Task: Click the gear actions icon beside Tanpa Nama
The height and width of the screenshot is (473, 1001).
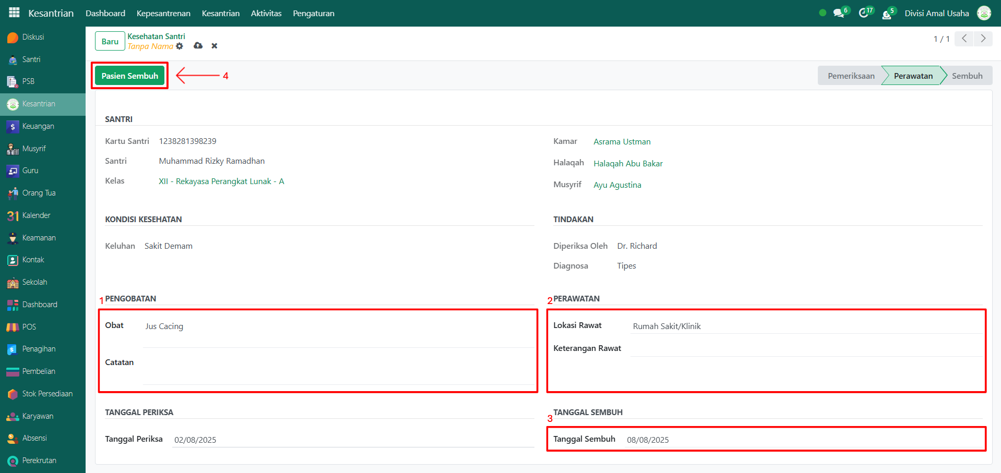Action: tap(180, 46)
